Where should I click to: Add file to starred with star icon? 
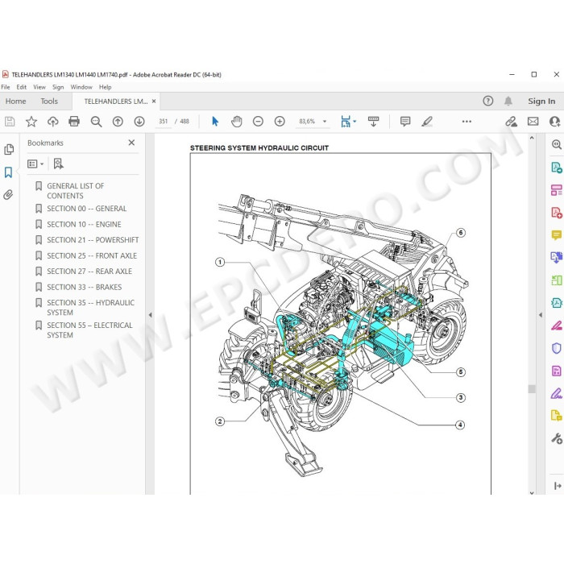click(31, 122)
